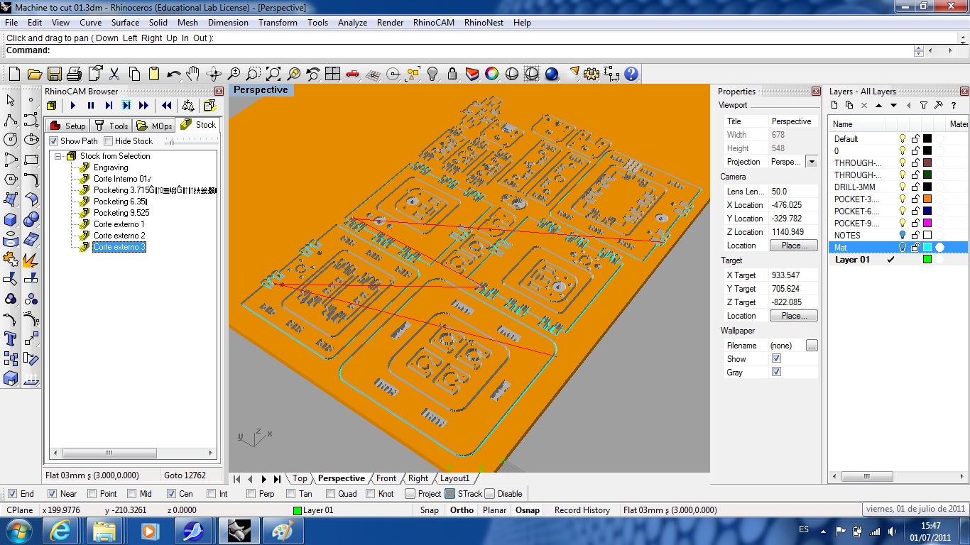Open the Projection dropdown arrow

point(812,162)
